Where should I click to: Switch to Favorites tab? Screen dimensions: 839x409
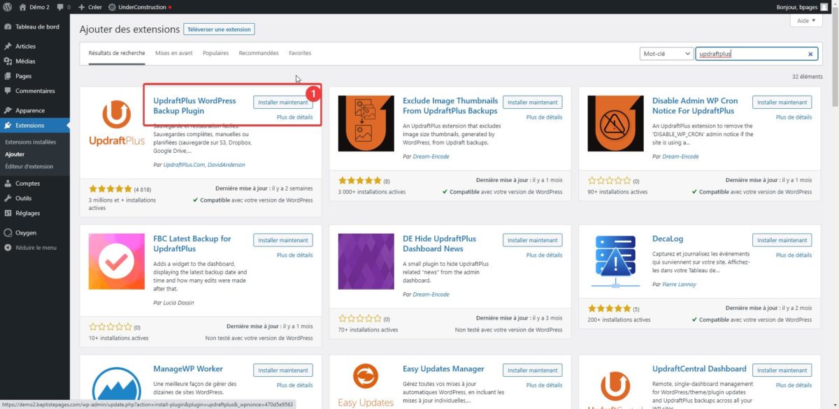(300, 53)
